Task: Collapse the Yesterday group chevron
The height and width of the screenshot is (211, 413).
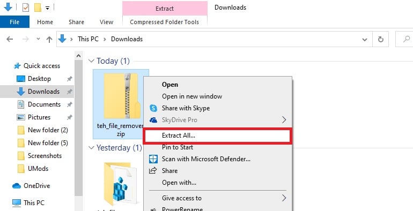Action: [x=91, y=148]
